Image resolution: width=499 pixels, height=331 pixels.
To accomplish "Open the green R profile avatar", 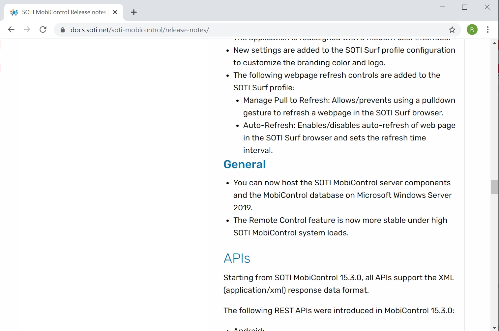I will pyautogui.click(x=472, y=30).
